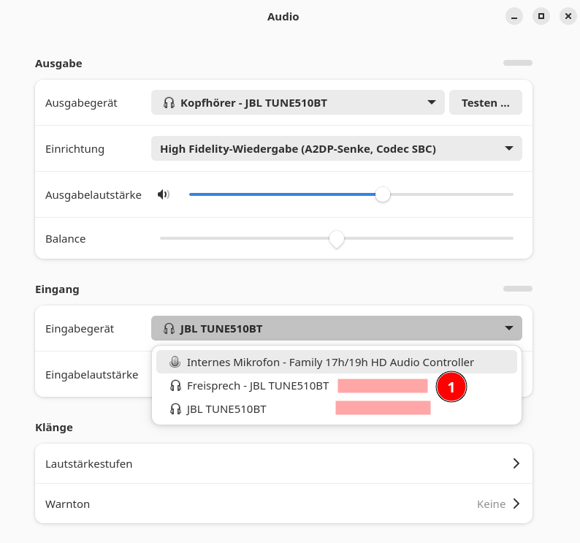Click chevron arrow on Lautstärkestufen row
580x543 pixels.
pos(516,463)
